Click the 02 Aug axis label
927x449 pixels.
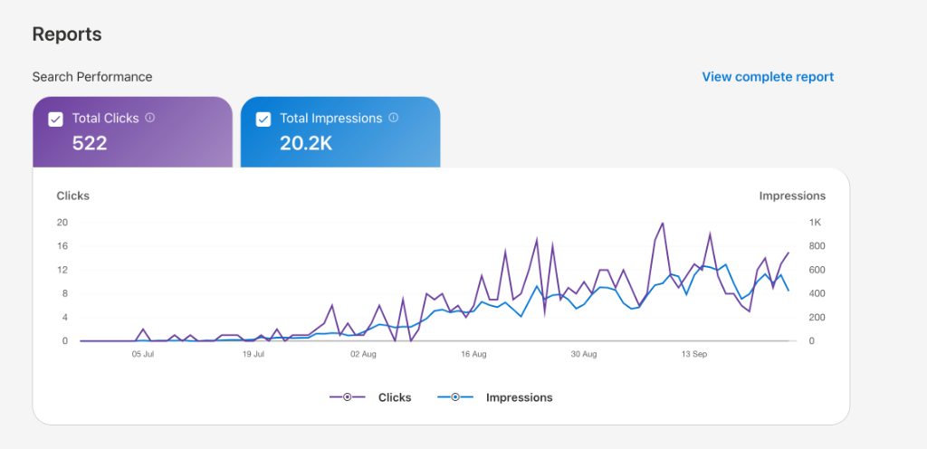click(x=363, y=355)
